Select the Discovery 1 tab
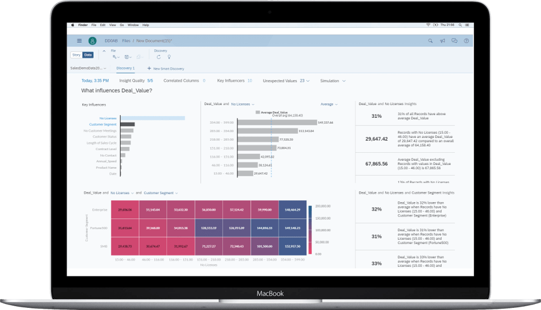The image size is (541, 310). tap(125, 68)
